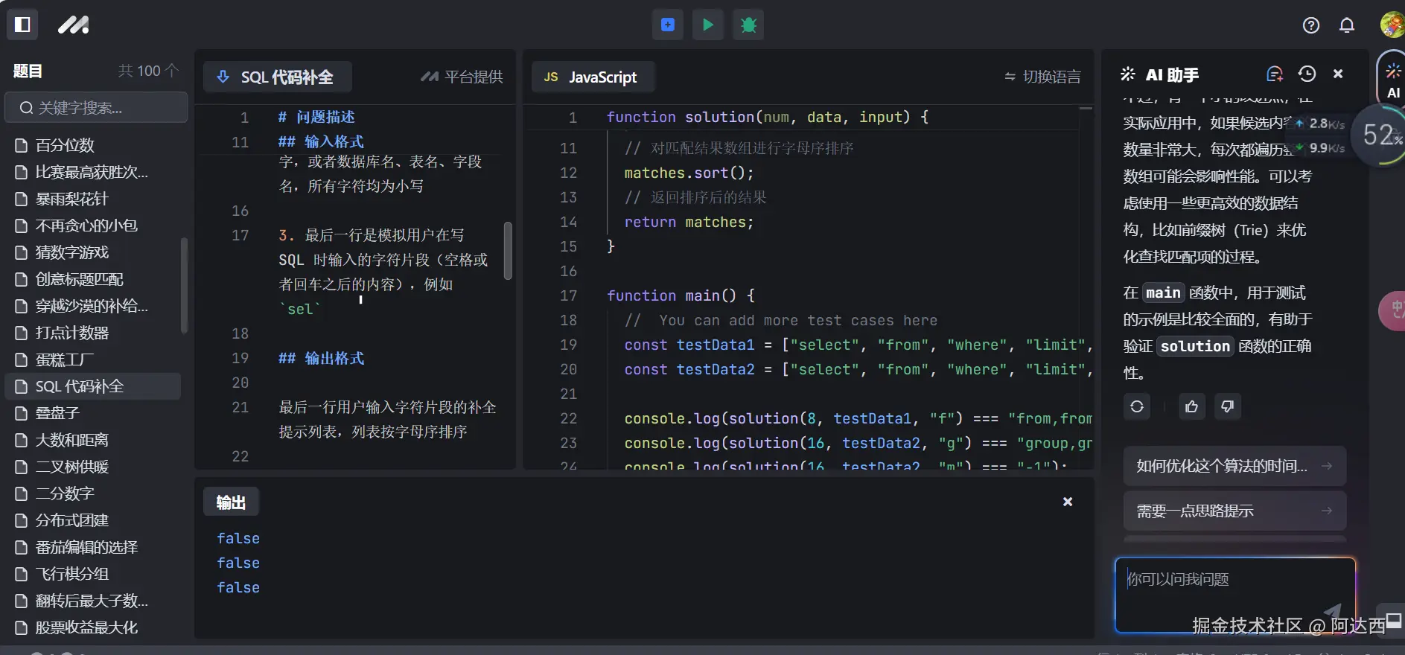The image size is (1405, 655).
Task: Regenerate the AI assistant response
Action: coord(1136,406)
